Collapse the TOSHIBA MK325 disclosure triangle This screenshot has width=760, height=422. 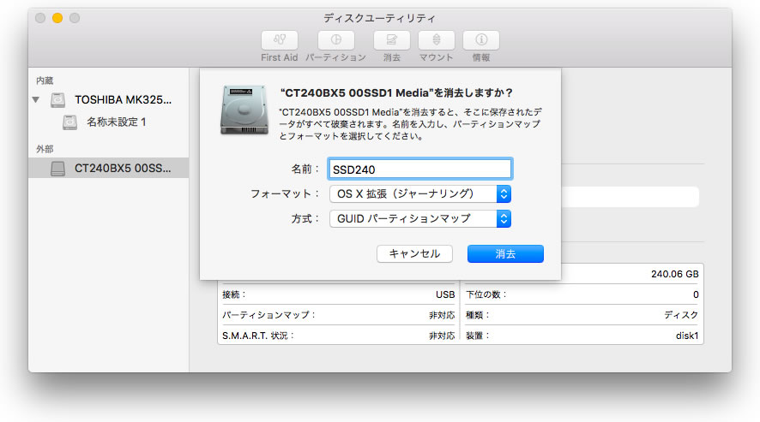(x=36, y=100)
